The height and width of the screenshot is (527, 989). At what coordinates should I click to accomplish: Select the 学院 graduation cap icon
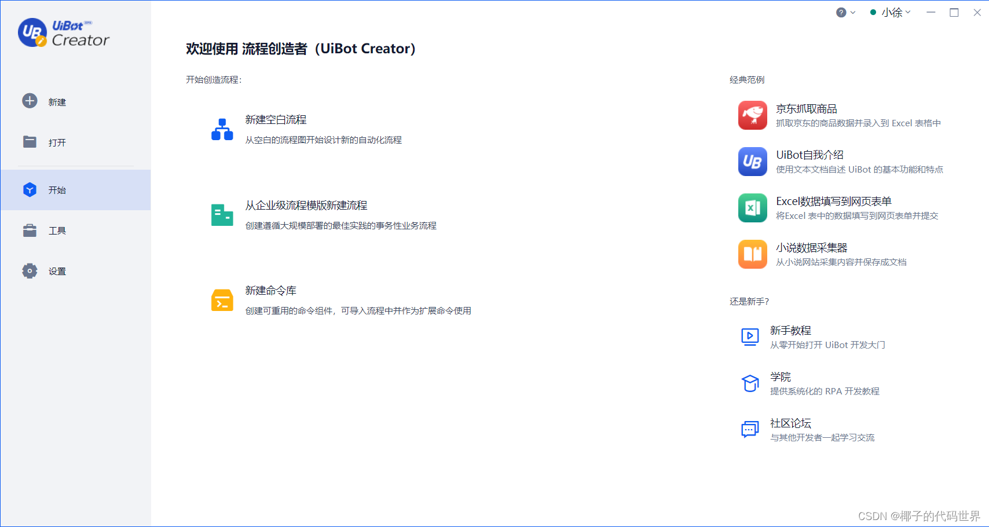click(750, 383)
